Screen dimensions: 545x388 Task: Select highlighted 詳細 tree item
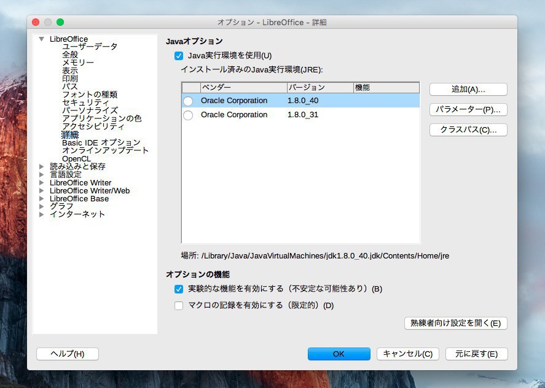click(x=70, y=135)
